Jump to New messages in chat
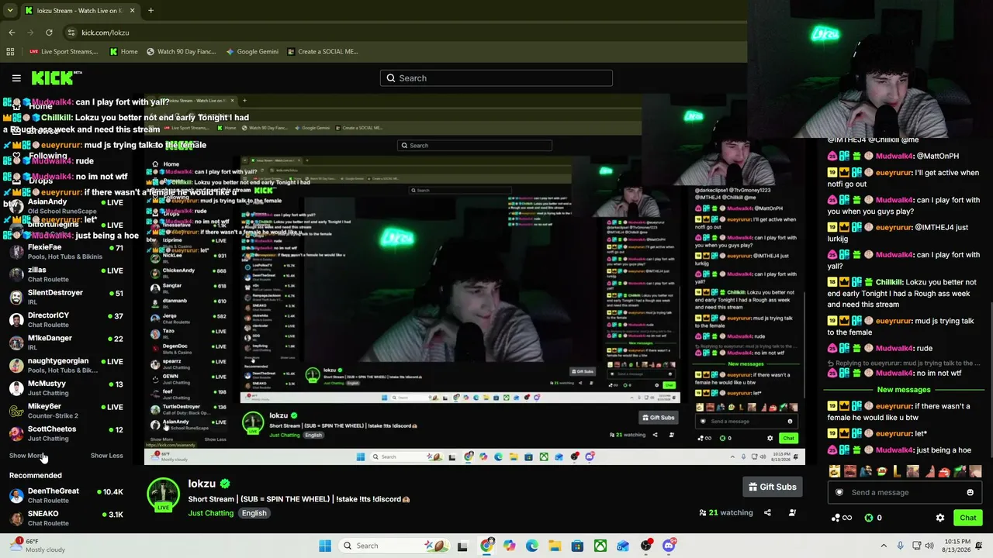This screenshot has height=558, width=993. (903, 390)
